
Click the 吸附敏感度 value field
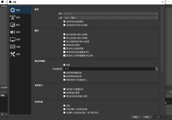tap(109, 69)
